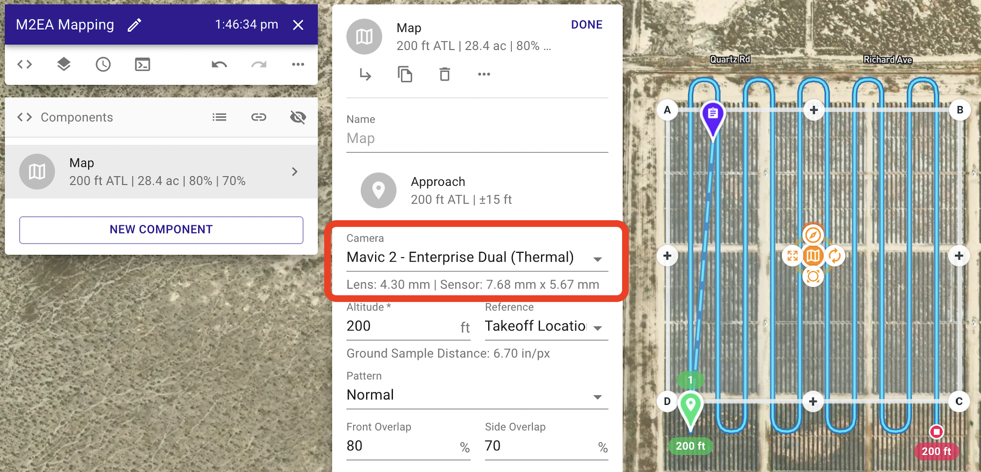Click the Name input field
This screenshot has width=981, height=472.
(x=477, y=138)
